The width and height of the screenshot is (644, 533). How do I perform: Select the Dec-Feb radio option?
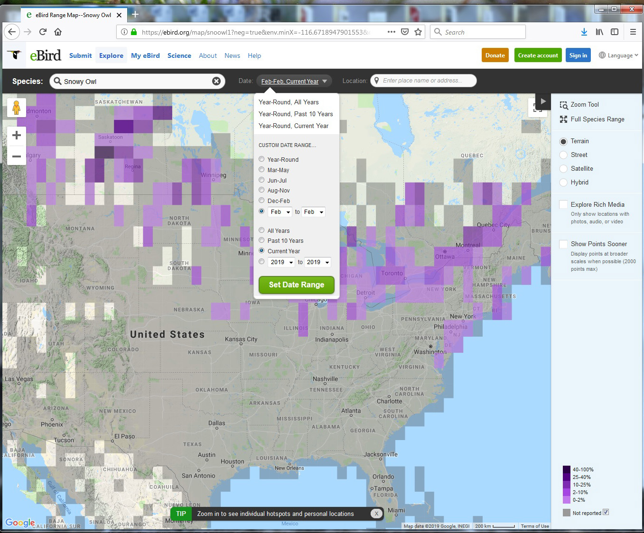click(261, 200)
